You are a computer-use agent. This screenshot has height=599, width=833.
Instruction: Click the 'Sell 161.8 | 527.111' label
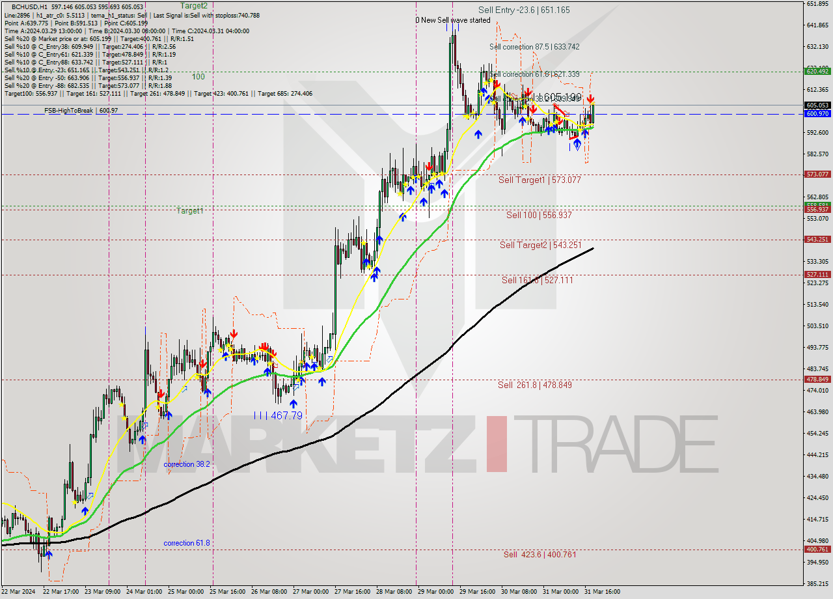click(538, 280)
